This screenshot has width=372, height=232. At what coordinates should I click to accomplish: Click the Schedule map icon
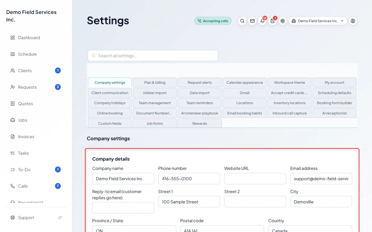click(x=13, y=54)
